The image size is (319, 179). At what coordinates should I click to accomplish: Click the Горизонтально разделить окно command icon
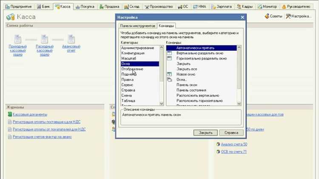(x=169, y=58)
